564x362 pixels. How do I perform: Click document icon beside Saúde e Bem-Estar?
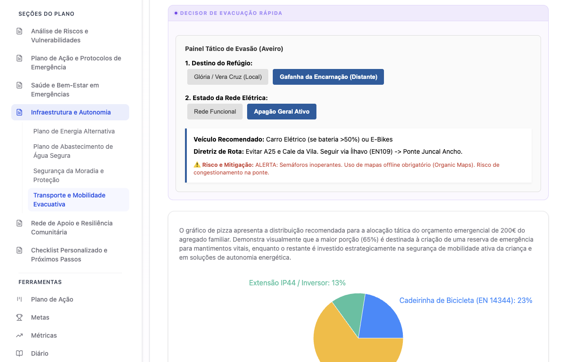click(x=19, y=85)
